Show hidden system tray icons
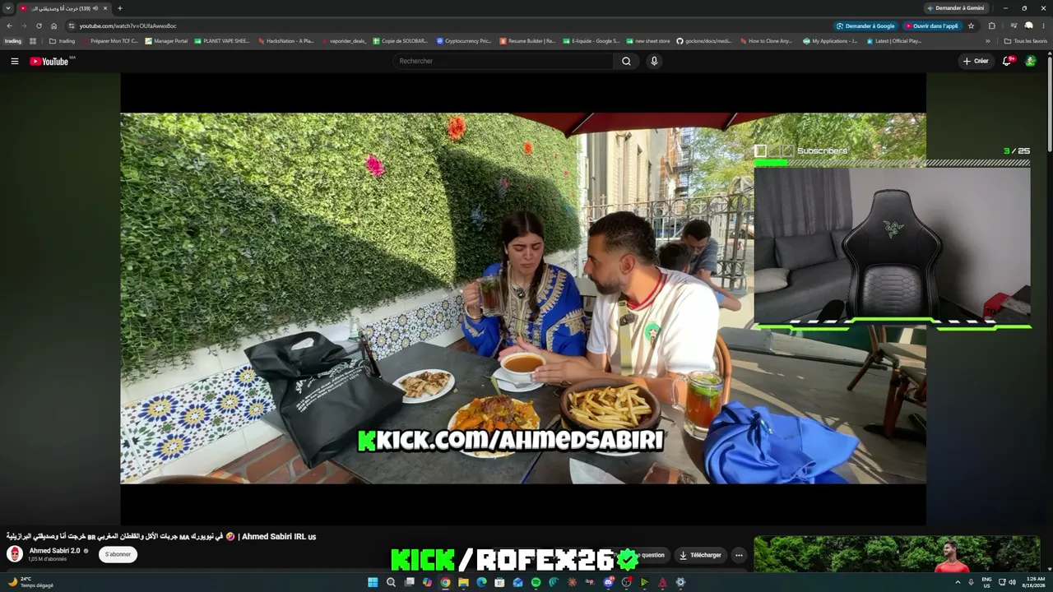Image resolution: width=1053 pixels, height=592 pixels. pyautogui.click(x=958, y=582)
